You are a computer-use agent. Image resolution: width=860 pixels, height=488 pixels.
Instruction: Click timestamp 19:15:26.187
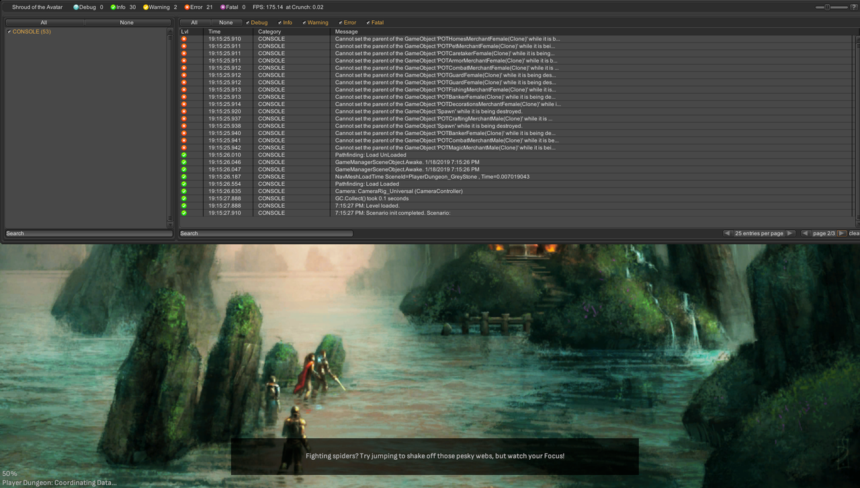(224, 177)
